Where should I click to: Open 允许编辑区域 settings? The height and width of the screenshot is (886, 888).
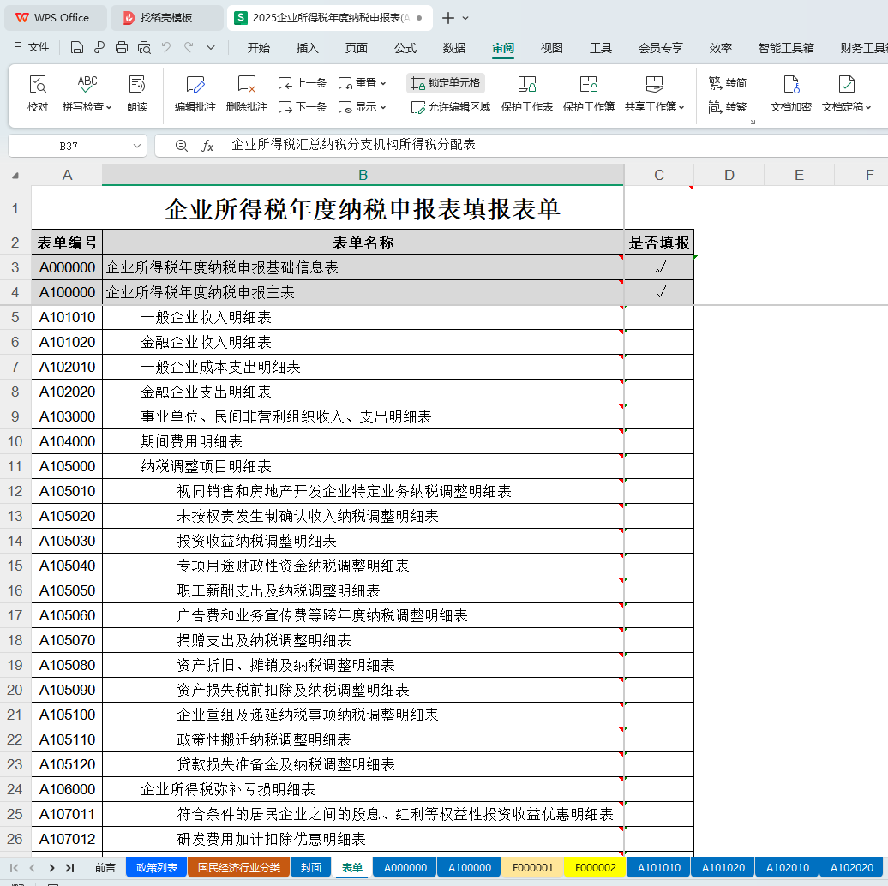pyautogui.click(x=451, y=107)
